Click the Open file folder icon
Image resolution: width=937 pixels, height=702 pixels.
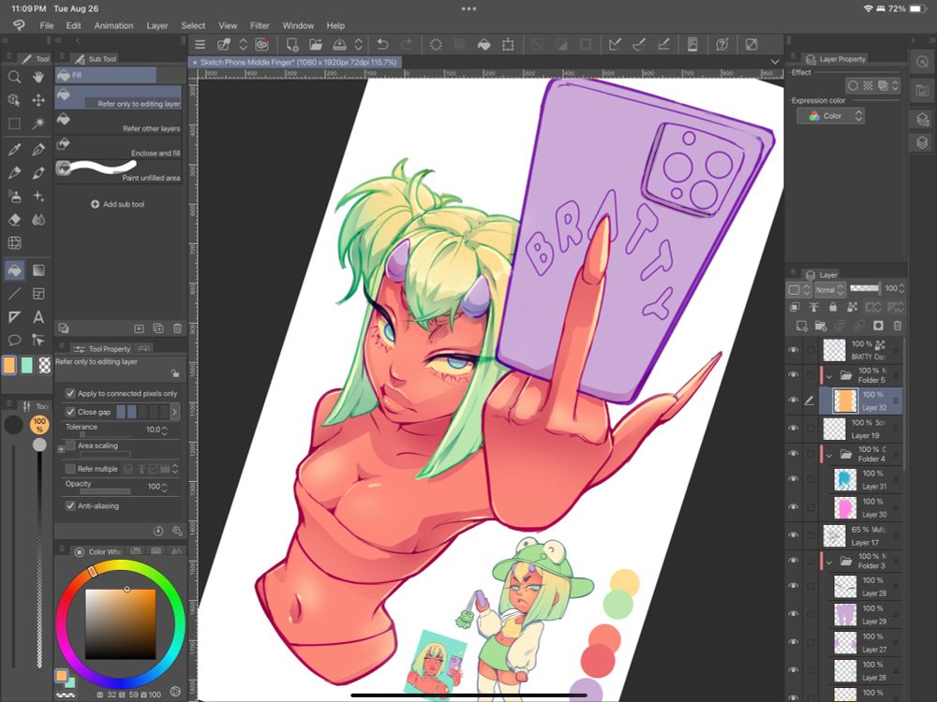click(x=316, y=44)
